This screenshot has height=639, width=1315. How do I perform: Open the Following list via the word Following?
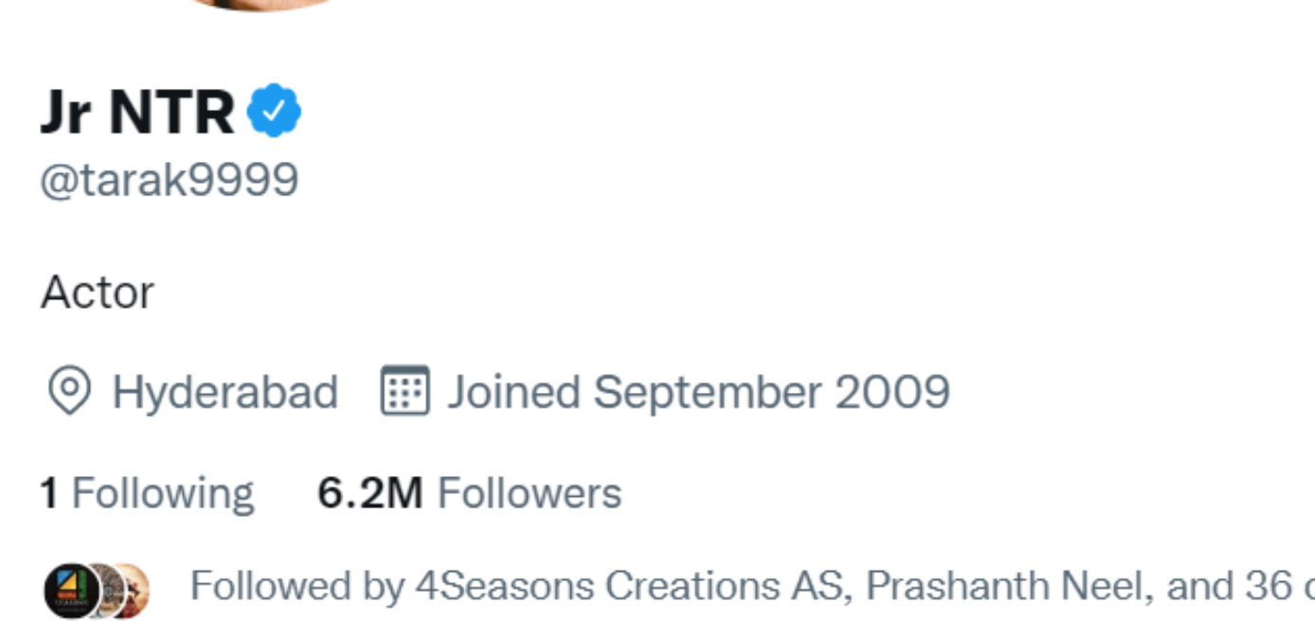tap(163, 493)
